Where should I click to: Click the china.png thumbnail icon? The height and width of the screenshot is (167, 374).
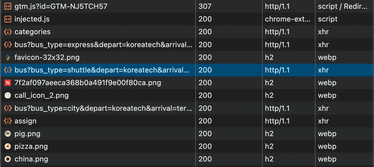[8, 159]
